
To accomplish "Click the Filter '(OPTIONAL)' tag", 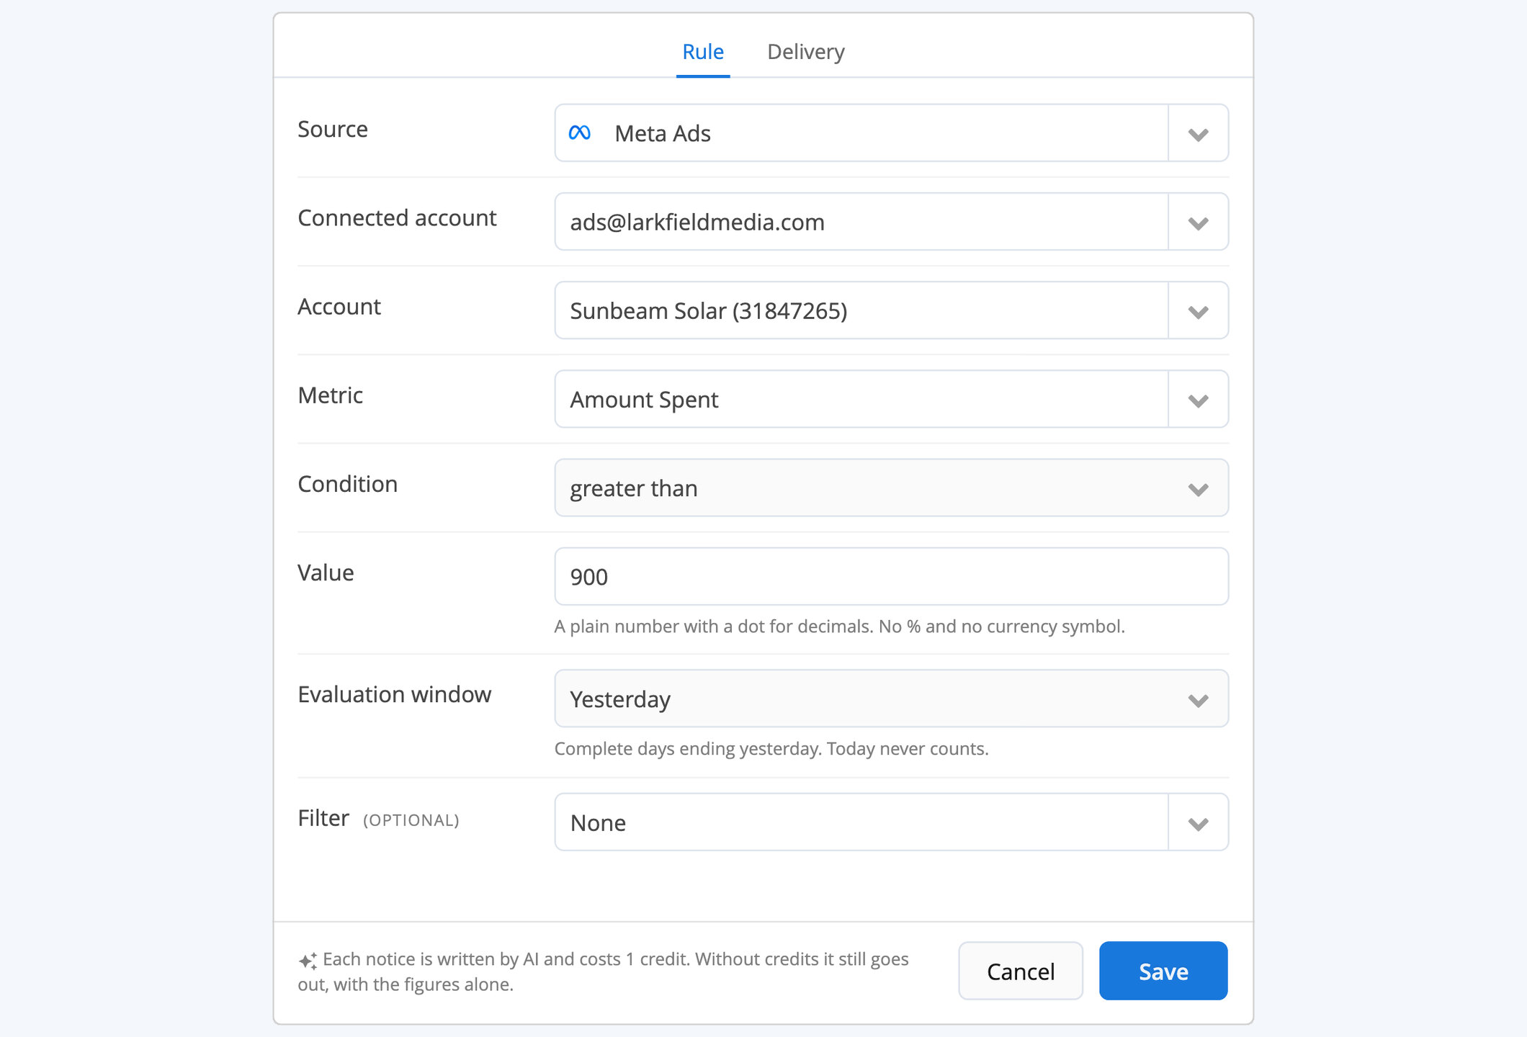I will pos(411,820).
